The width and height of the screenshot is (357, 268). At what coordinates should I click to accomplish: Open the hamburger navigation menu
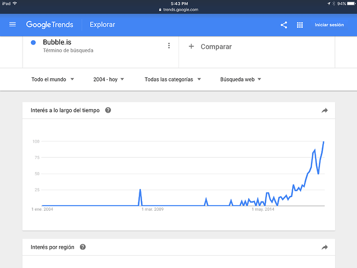click(12, 25)
